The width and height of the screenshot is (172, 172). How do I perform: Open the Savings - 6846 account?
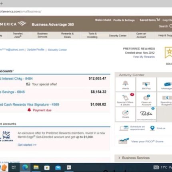(12, 92)
